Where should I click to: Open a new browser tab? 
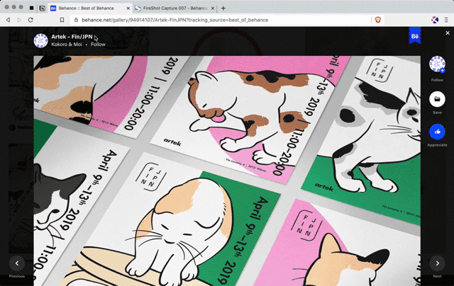click(x=223, y=8)
